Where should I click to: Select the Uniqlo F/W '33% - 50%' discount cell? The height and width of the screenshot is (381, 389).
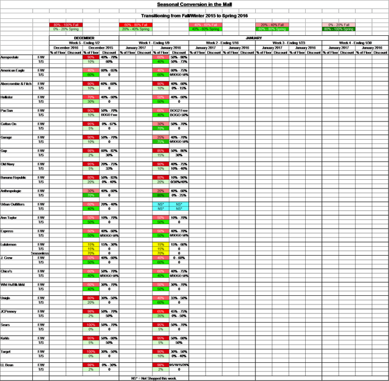coord(179,298)
